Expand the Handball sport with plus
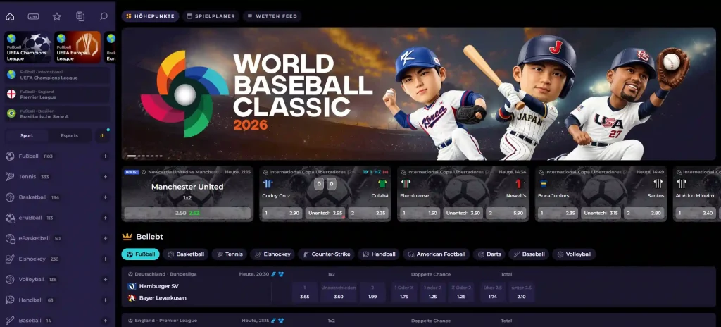The image size is (721, 327). pos(105,300)
